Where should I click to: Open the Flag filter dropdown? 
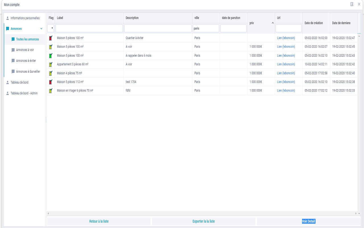[x=51, y=28]
